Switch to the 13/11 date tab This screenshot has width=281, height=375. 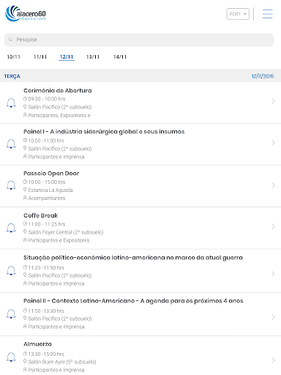point(93,57)
